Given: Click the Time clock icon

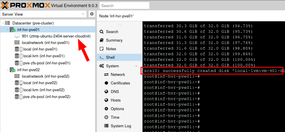Looking at the screenshot, I should click(106, 117).
